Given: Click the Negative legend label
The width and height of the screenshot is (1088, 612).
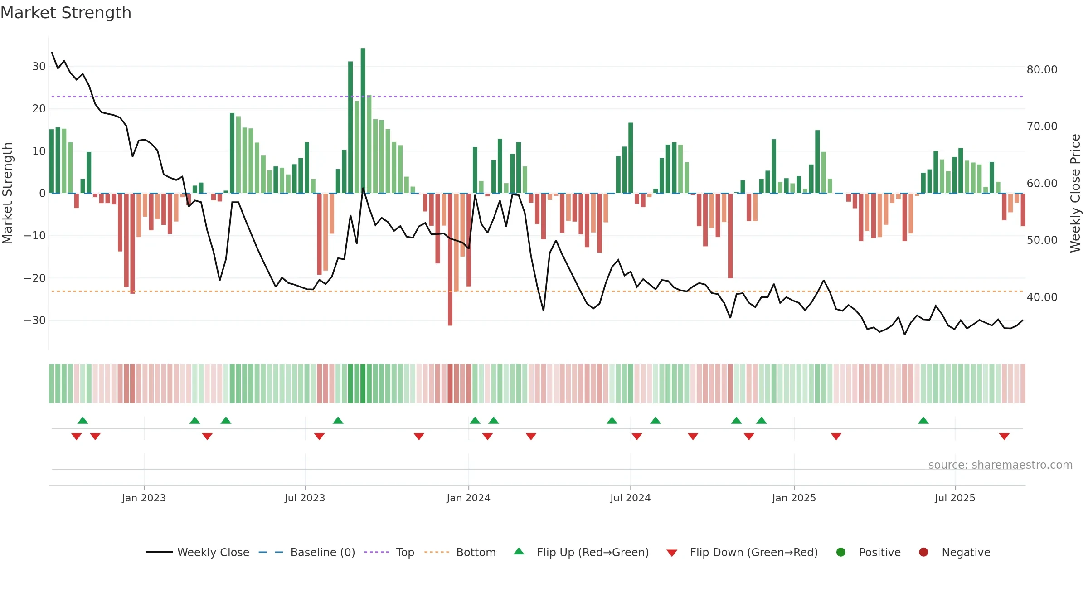Looking at the screenshot, I should [966, 552].
